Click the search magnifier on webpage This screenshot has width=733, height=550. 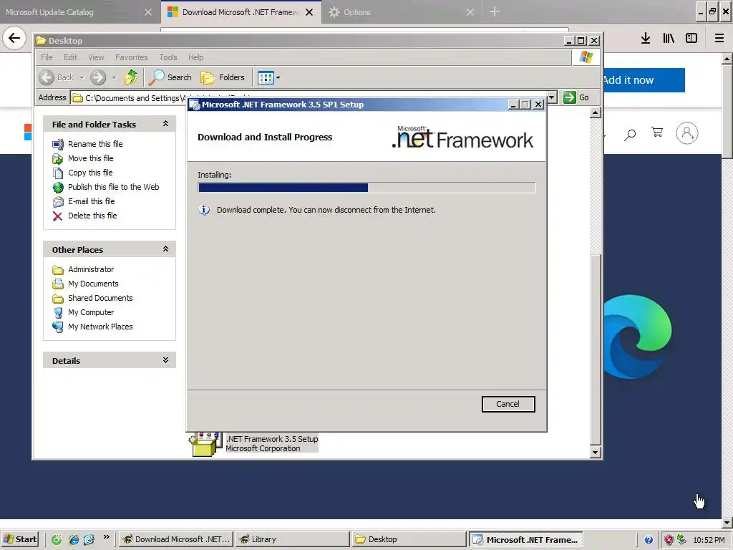[x=630, y=134]
